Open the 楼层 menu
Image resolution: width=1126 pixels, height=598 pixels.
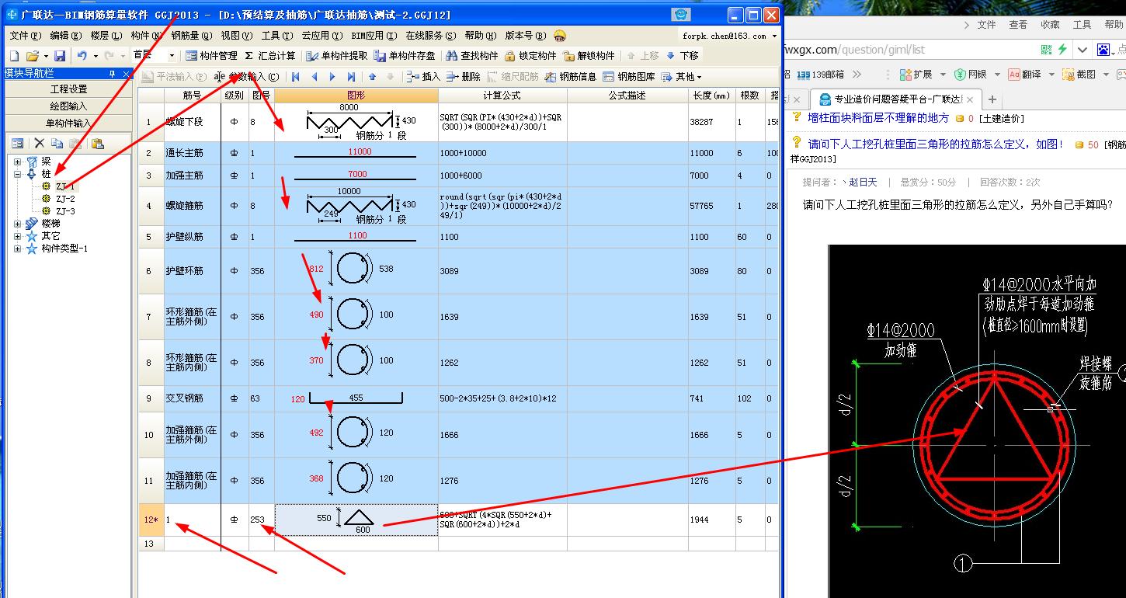point(106,36)
